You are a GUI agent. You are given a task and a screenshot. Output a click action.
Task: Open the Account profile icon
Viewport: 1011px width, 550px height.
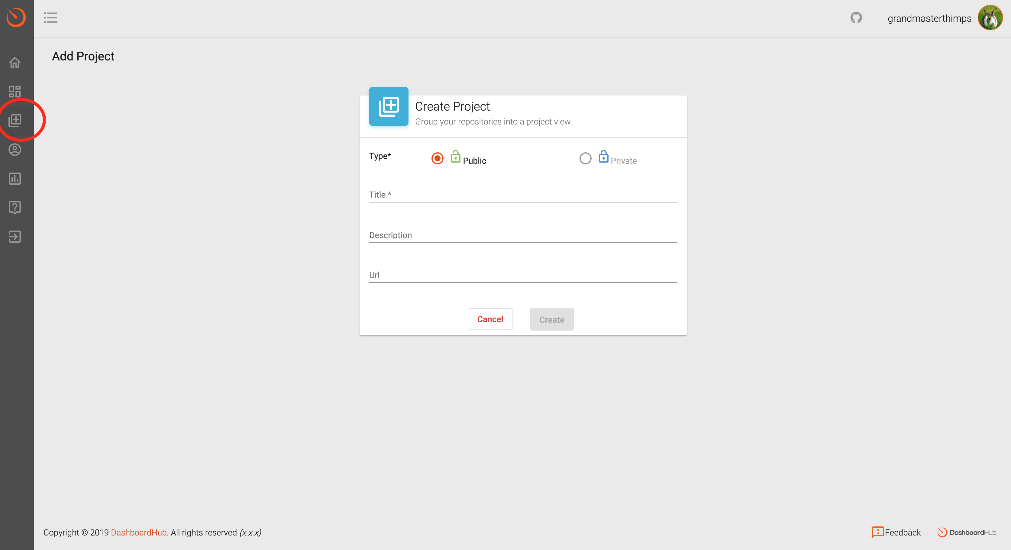[15, 149]
